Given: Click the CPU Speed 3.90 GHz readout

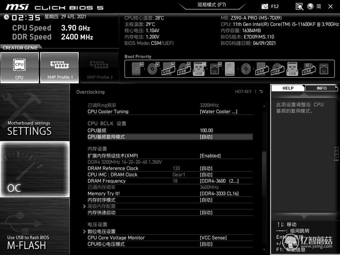Looking at the screenshot, I should [51, 28].
